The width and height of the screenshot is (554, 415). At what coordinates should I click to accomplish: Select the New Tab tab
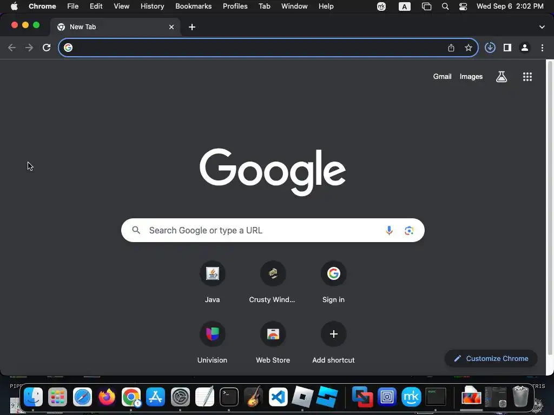pyautogui.click(x=115, y=27)
